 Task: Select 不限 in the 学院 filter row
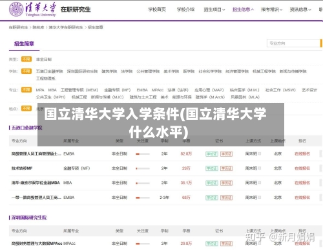26,71
